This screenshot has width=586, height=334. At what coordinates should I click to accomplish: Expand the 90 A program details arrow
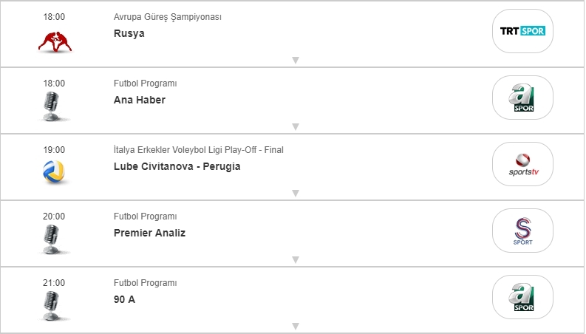(x=295, y=326)
